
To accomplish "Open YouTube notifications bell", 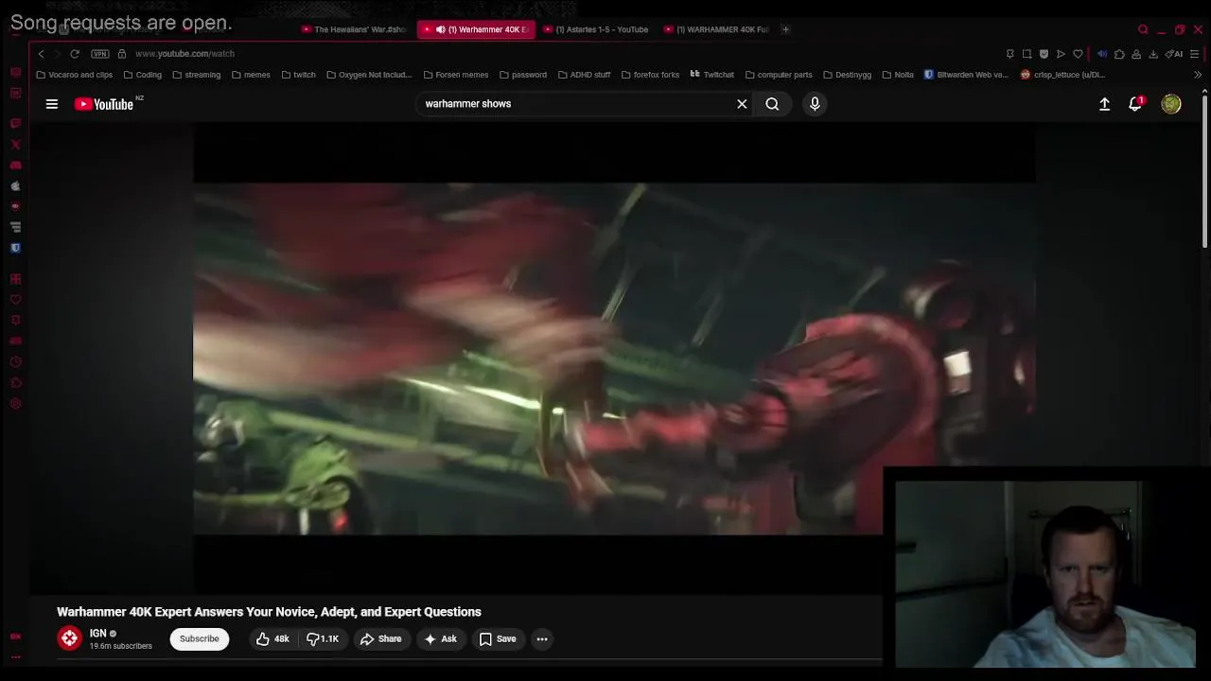I will [x=1135, y=104].
